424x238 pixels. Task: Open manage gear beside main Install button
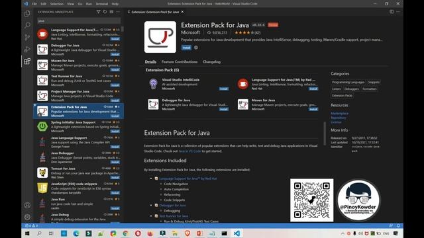[196, 48]
